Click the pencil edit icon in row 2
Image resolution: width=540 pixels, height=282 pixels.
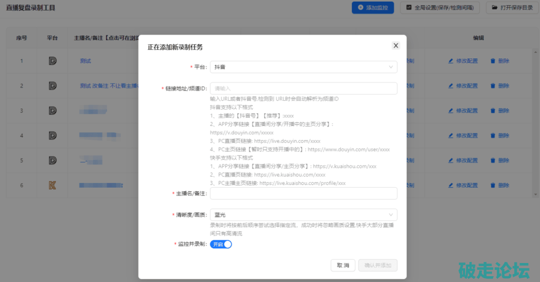coord(451,86)
